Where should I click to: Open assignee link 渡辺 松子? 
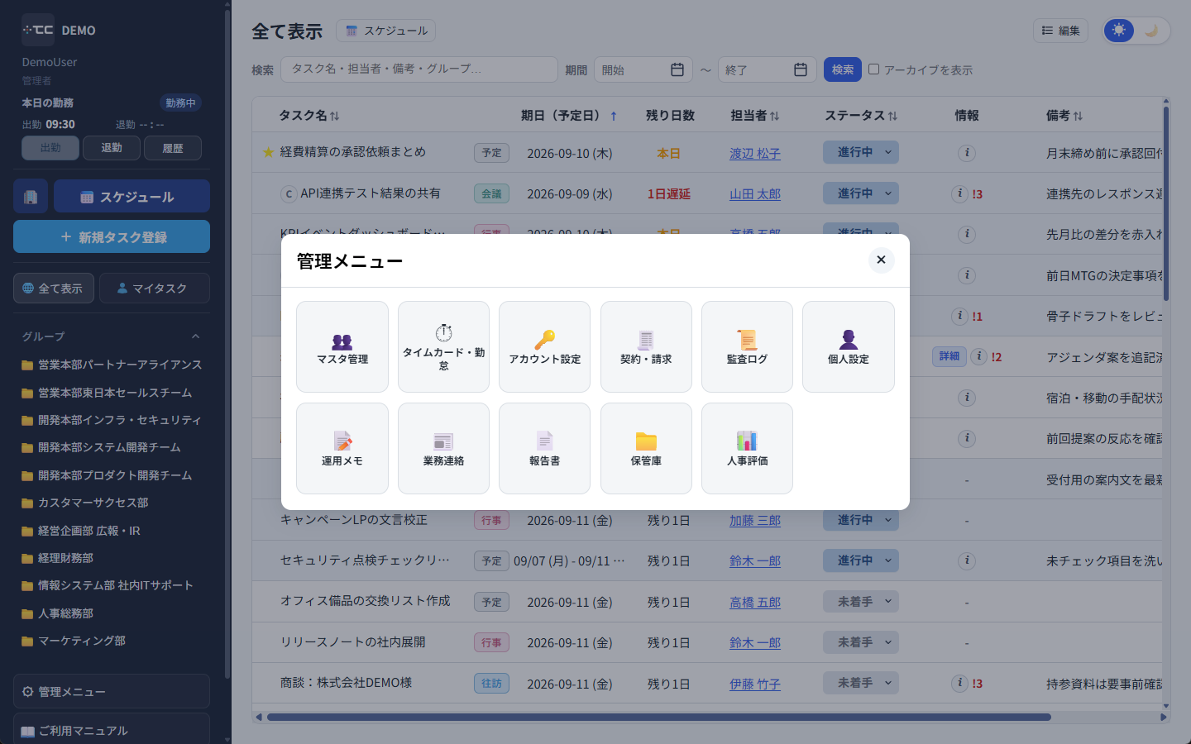(754, 153)
